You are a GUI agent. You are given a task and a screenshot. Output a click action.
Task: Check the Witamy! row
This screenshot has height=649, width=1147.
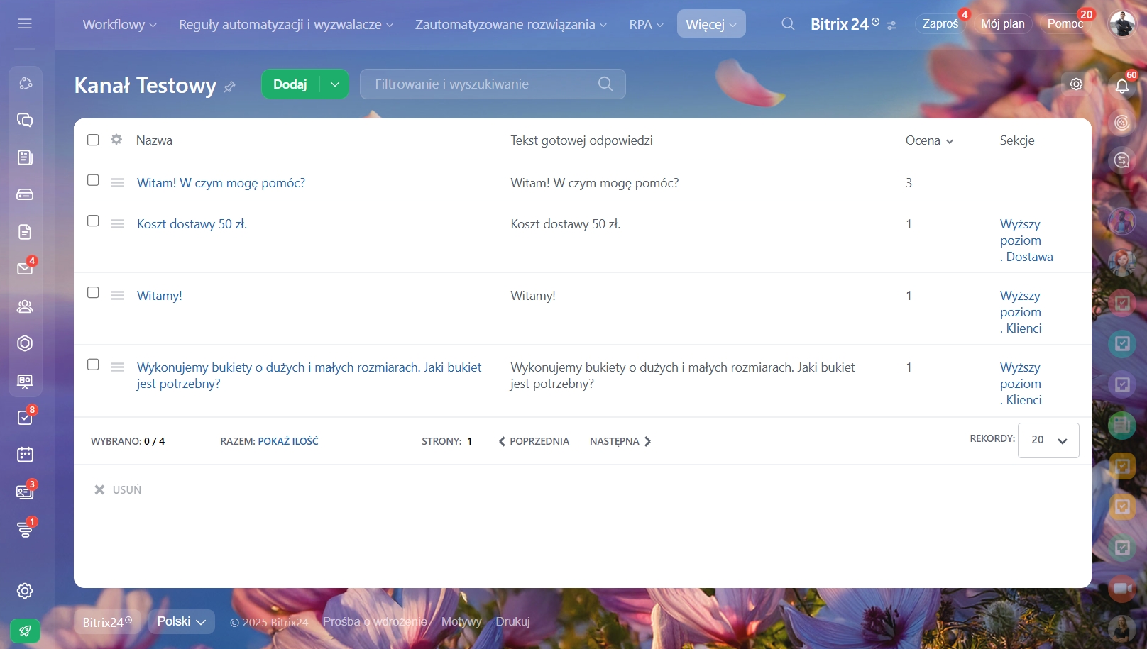tap(93, 292)
